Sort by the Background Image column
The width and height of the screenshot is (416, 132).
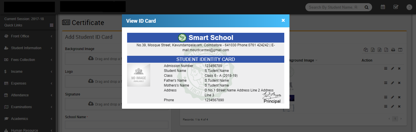300,60
